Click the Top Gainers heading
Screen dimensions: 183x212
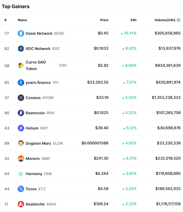click(16, 7)
